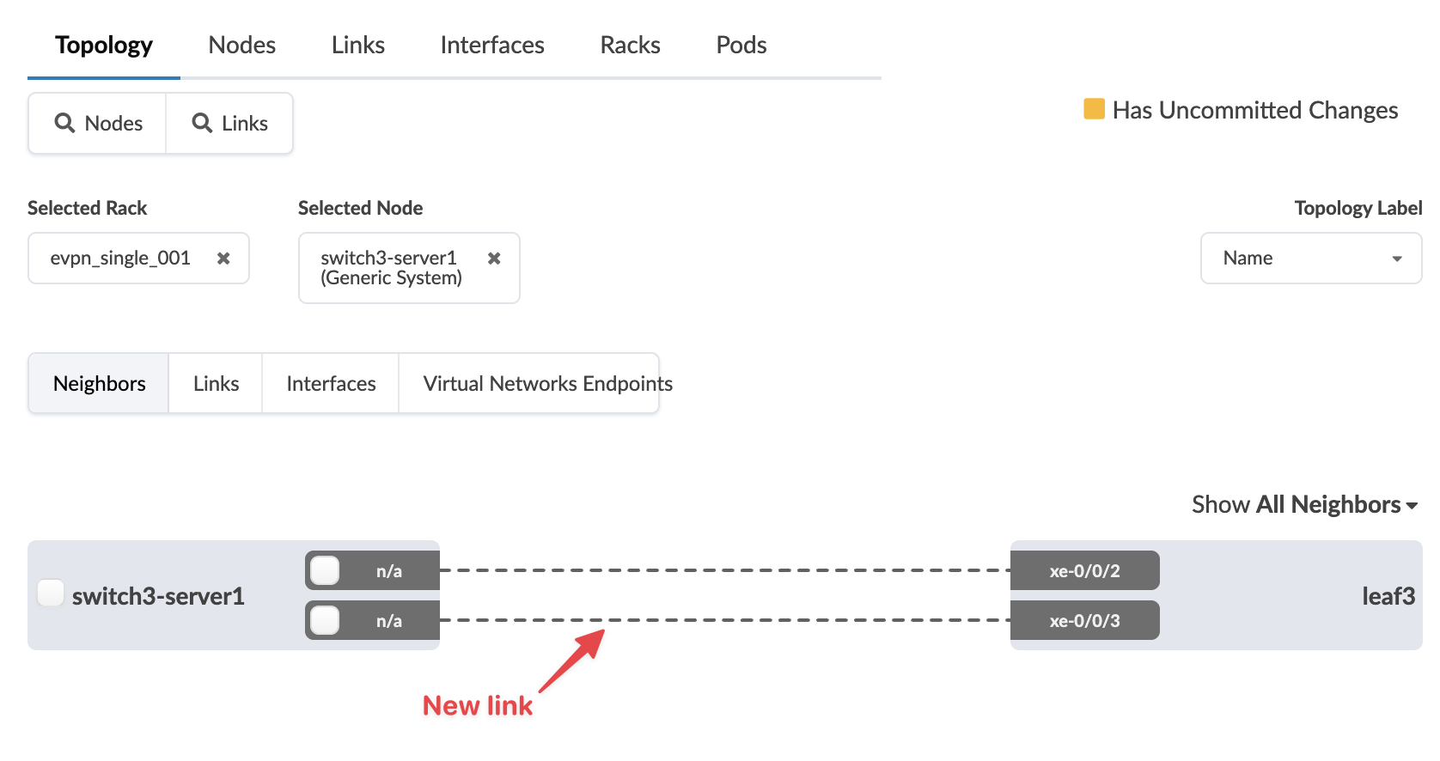Tick the switch3-server1 node checkbox
This screenshot has width=1440, height=761.
[x=51, y=593]
